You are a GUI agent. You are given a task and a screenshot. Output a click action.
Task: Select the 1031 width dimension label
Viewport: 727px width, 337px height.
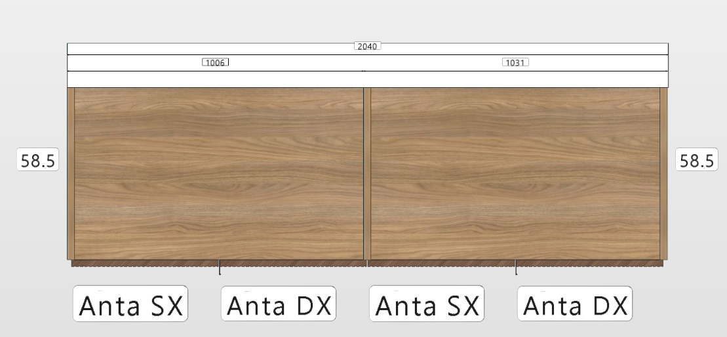pos(515,62)
